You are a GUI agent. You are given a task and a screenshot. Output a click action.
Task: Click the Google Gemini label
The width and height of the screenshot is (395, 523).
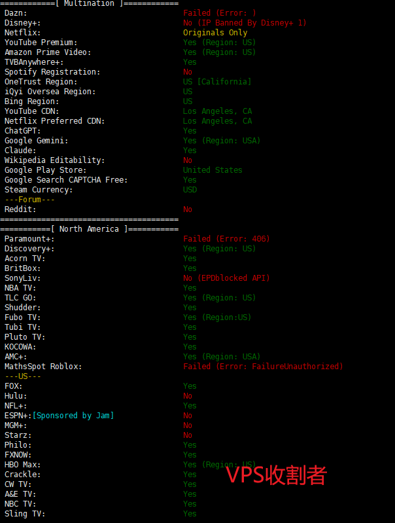(x=36, y=141)
